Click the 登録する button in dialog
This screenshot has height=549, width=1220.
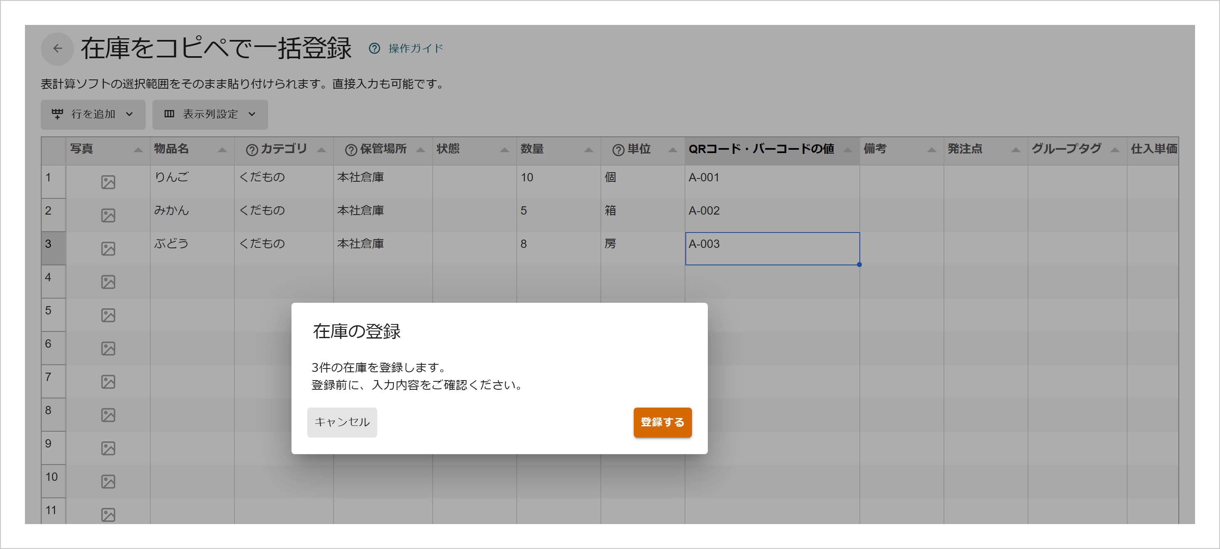pos(662,422)
